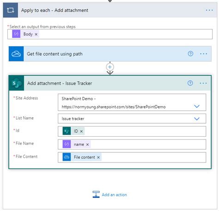Click the List Name field label
The width and height of the screenshot is (219, 211).
(x=24, y=118)
